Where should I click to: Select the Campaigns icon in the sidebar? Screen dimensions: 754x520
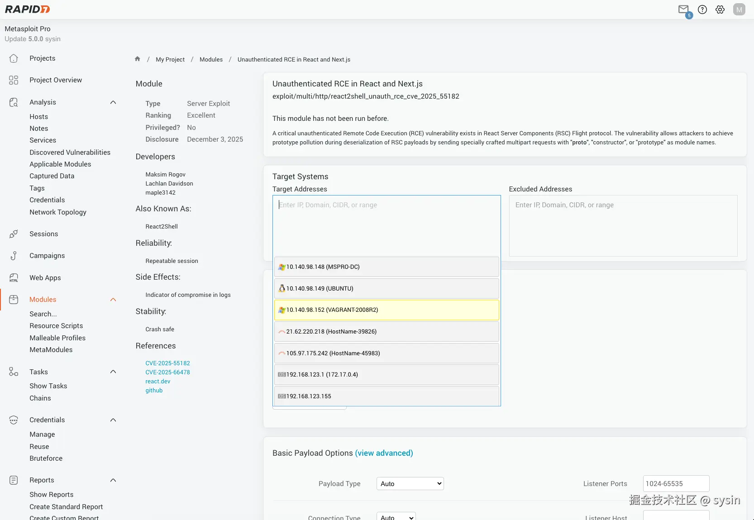14,256
